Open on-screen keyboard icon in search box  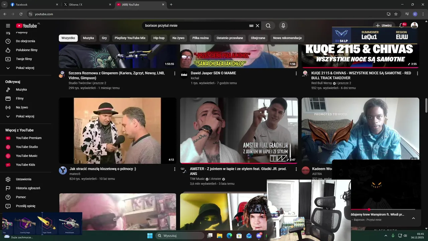coord(251,26)
